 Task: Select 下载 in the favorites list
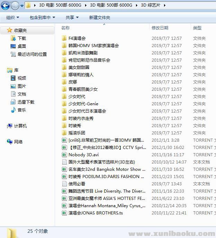point(21,38)
